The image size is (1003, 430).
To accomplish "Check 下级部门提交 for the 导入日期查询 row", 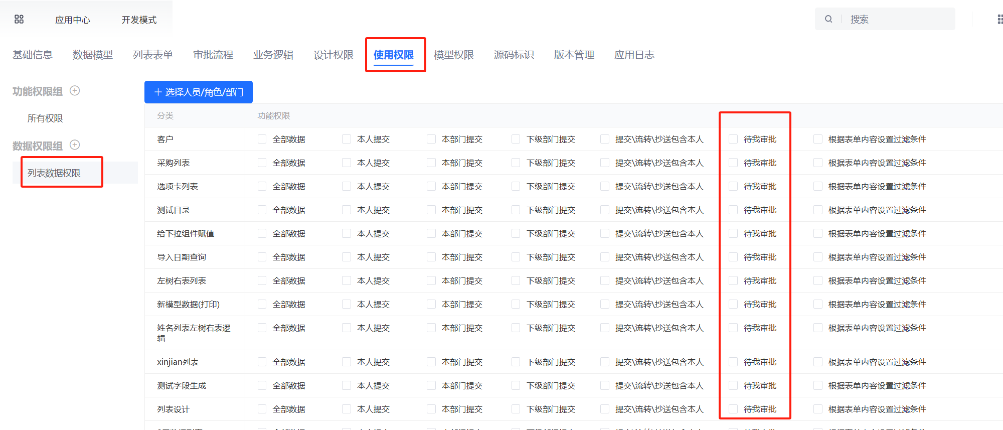I will [516, 257].
